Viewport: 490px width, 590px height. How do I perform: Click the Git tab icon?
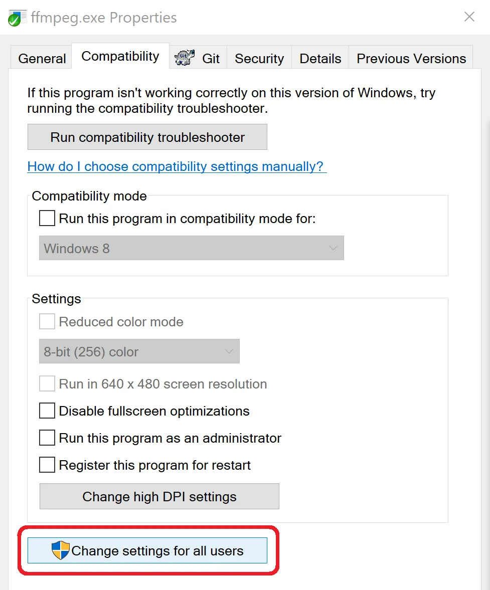(185, 58)
